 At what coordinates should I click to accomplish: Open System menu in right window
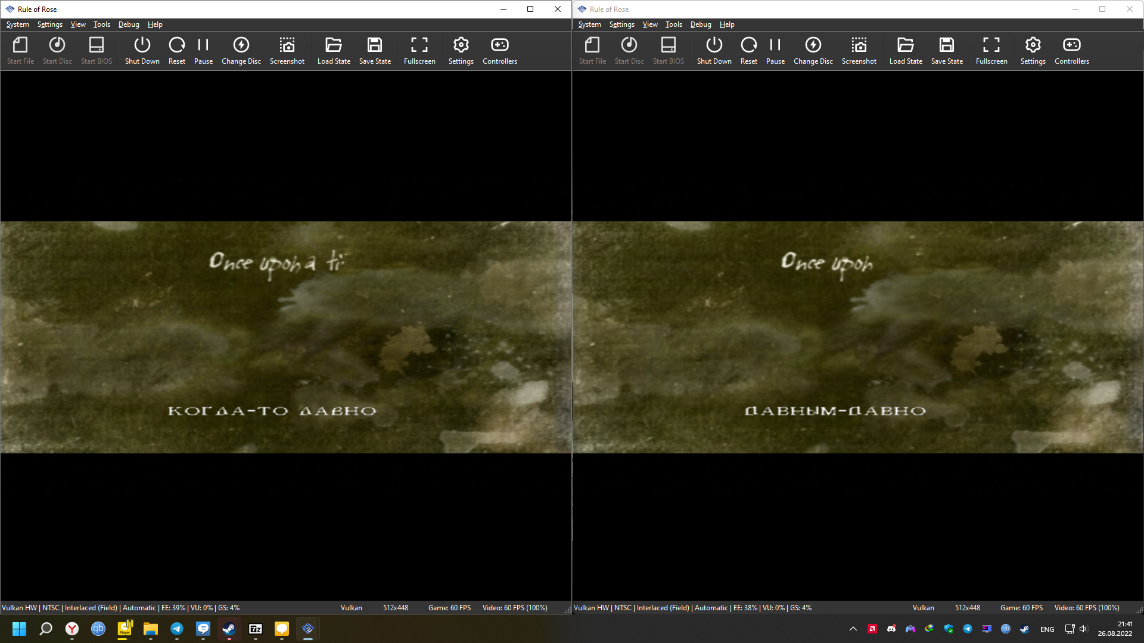coord(590,24)
